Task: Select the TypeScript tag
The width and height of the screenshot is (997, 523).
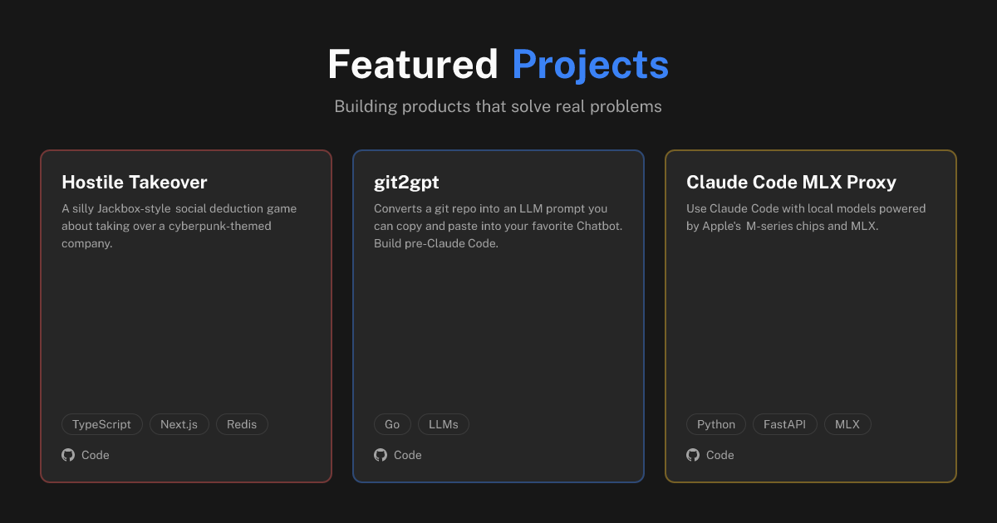Action: pos(101,424)
